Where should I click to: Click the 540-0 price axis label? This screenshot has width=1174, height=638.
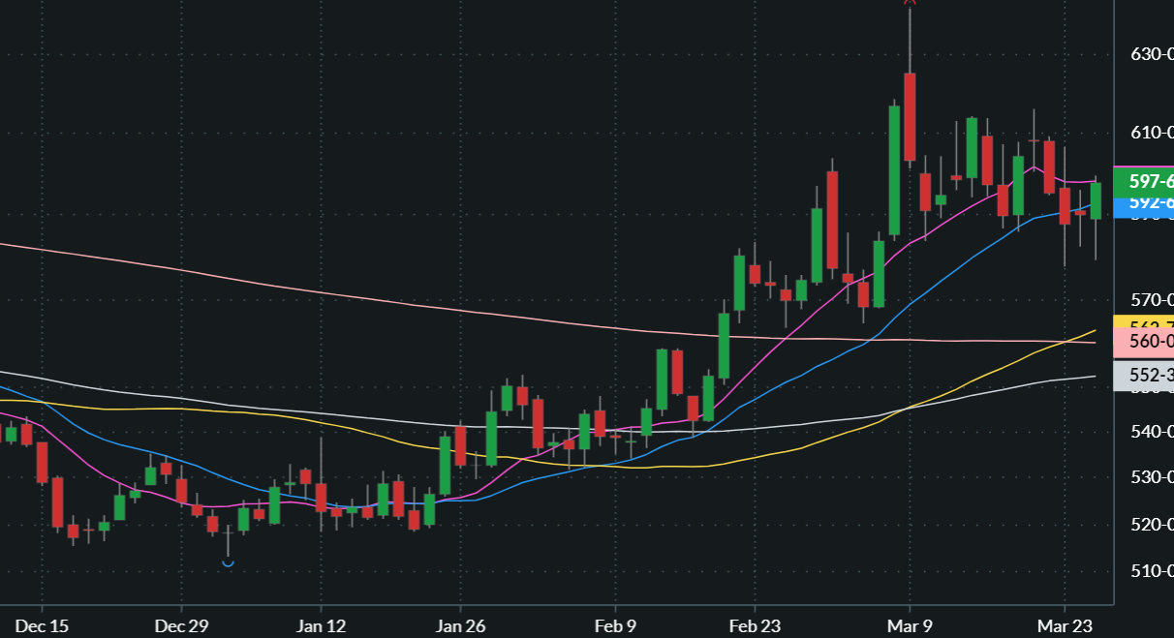click(1152, 431)
